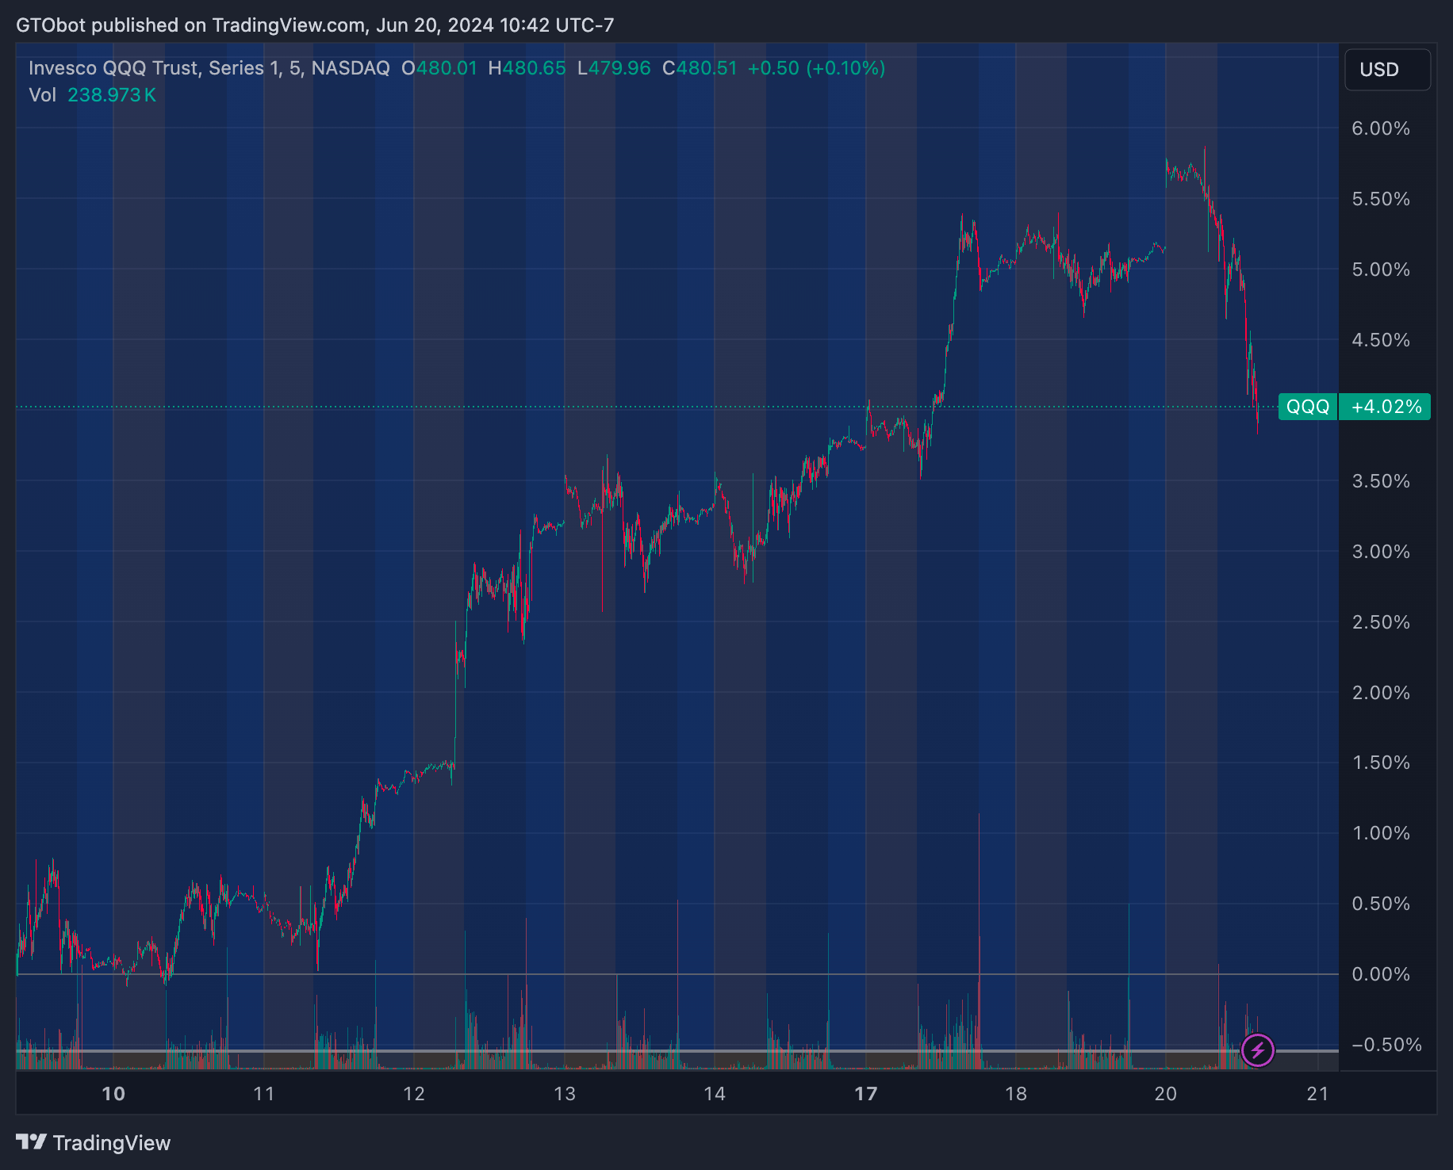The image size is (1453, 1170).
Task: Click the 2.00% price axis label
Action: (x=1381, y=693)
